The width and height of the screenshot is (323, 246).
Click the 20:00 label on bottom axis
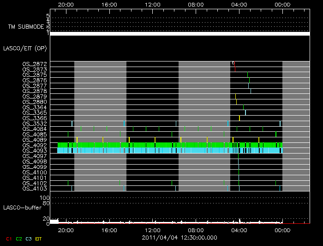pyautogui.click(x=66, y=230)
